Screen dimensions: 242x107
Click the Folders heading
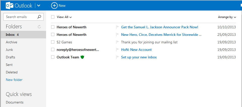pyautogui.click(x=14, y=27)
